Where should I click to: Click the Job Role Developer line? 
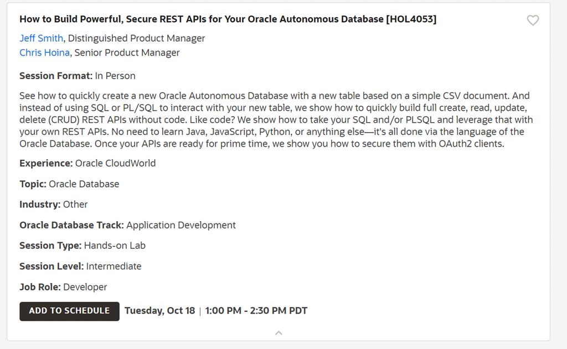point(63,287)
